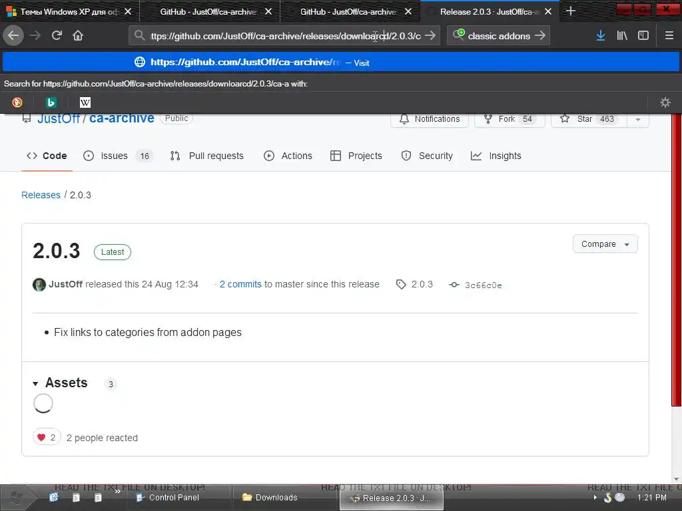Go to Releases breadcrumb link
Image resolution: width=682 pixels, height=511 pixels.
[41, 195]
